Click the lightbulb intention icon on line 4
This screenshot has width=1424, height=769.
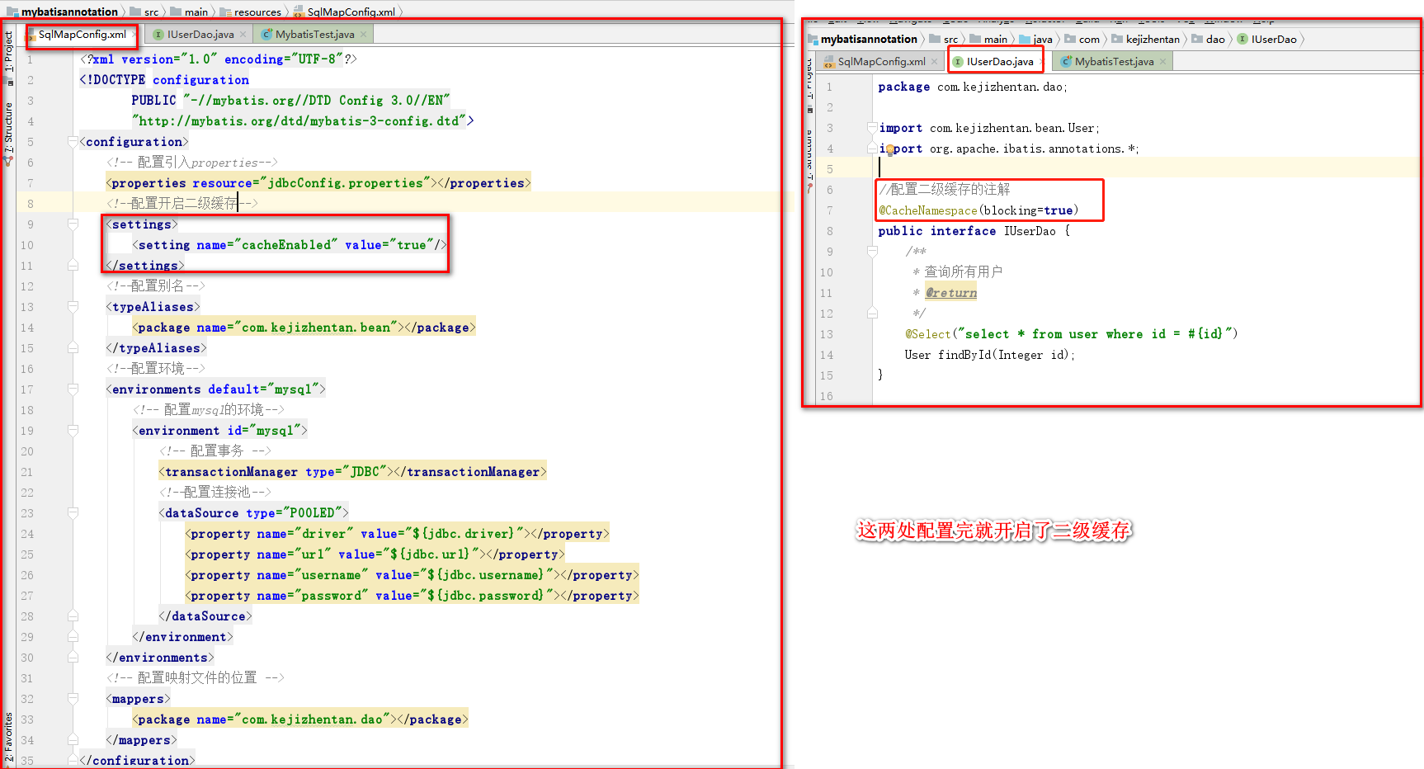coord(890,150)
